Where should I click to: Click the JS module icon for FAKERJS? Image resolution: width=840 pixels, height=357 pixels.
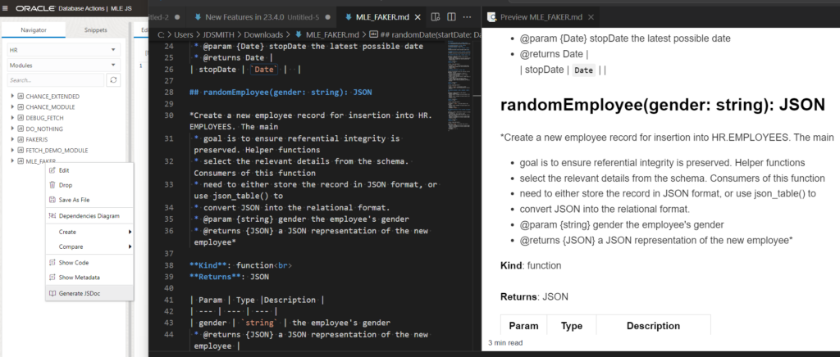click(x=21, y=139)
